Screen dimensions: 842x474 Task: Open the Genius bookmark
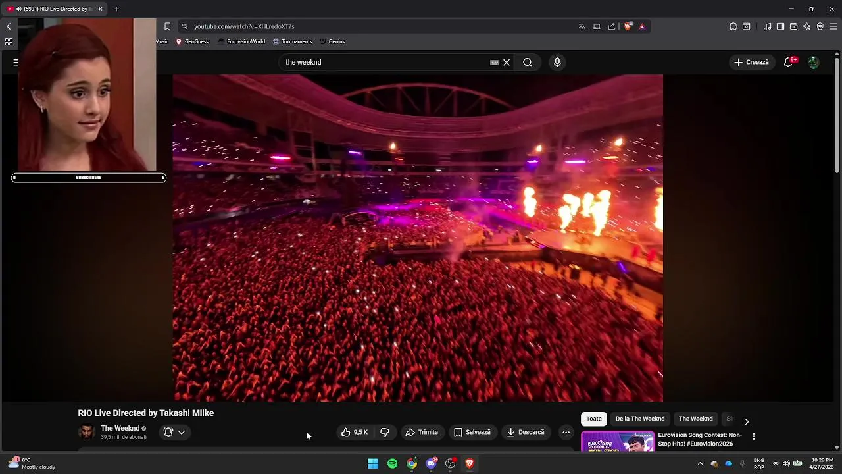click(x=332, y=41)
